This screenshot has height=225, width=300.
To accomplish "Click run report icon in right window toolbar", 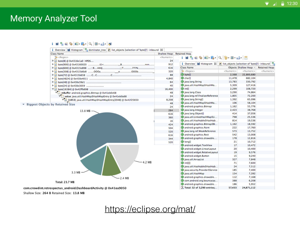I will (206, 58).
